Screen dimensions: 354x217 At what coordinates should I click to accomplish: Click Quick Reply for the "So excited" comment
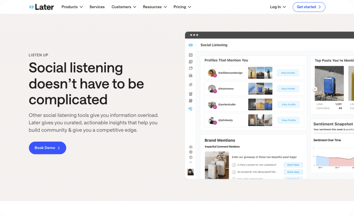tap(293, 172)
